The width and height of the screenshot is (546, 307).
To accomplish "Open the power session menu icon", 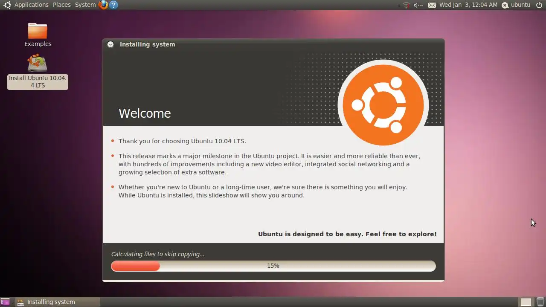I will [539, 5].
